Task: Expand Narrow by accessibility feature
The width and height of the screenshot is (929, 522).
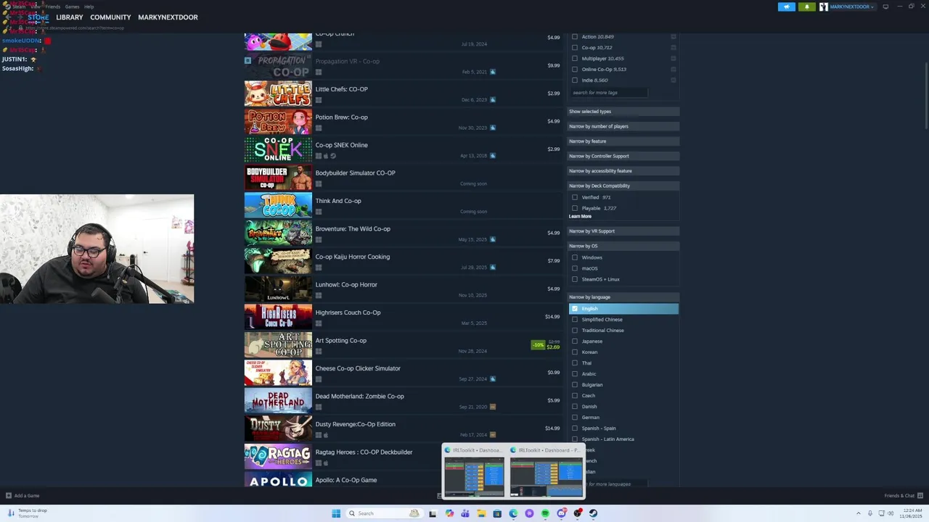Action: 623,171
